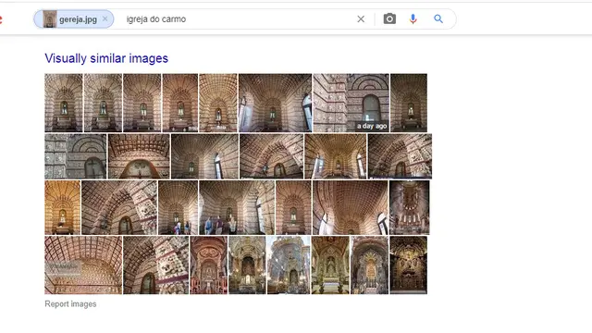592x333 pixels.
Task: Click the gereja.jpg thumbnail in the search chip
Action: pyautogui.click(x=49, y=18)
